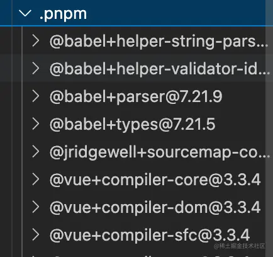Select @babel+helper-validator-id... folder name
Image resolution: width=273 pixels, height=257 pixels.
click(x=160, y=69)
